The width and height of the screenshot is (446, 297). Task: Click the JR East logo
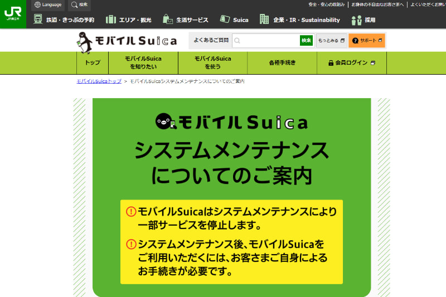[13, 14]
